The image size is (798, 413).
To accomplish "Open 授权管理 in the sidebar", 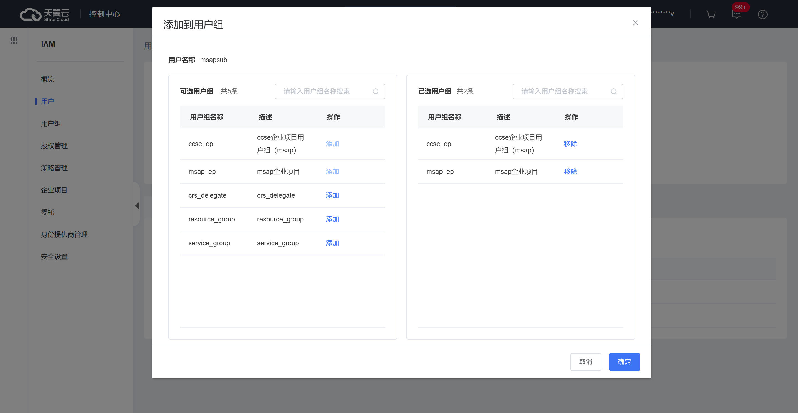I will coord(54,146).
